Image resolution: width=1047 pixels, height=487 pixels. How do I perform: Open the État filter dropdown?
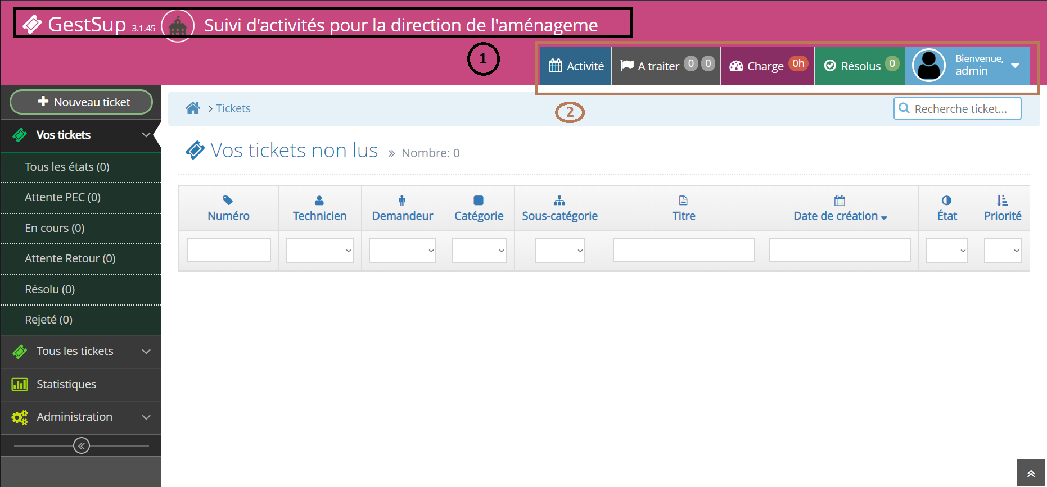(x=947, y=251)
